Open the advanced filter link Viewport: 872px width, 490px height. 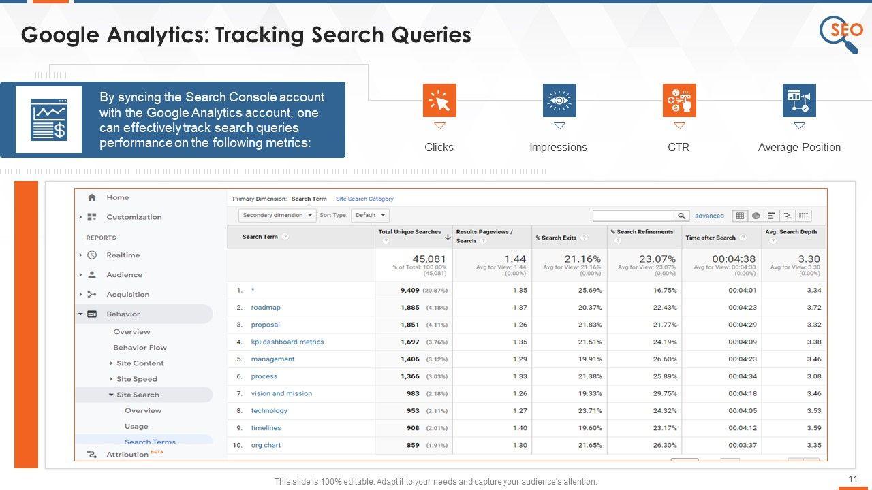pos(709,216)
